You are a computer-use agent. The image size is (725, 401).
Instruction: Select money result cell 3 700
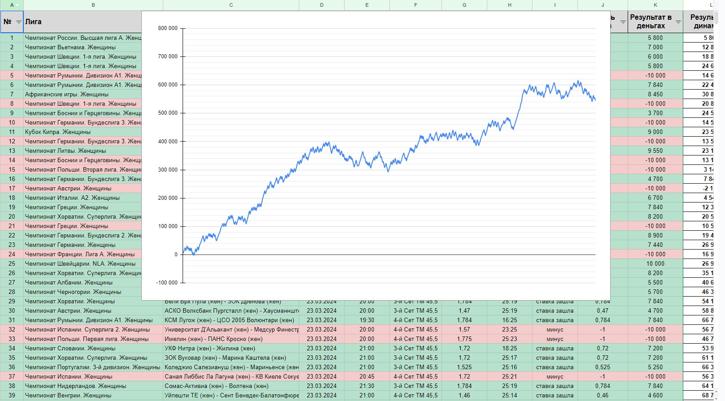(x=655, y=113)
